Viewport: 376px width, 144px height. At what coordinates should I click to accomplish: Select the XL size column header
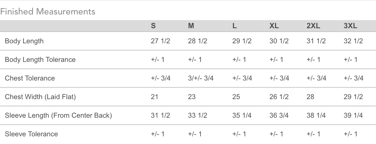coord(274,26)
